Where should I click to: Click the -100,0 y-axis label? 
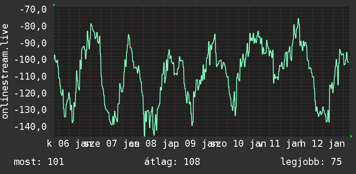(31, 60)
